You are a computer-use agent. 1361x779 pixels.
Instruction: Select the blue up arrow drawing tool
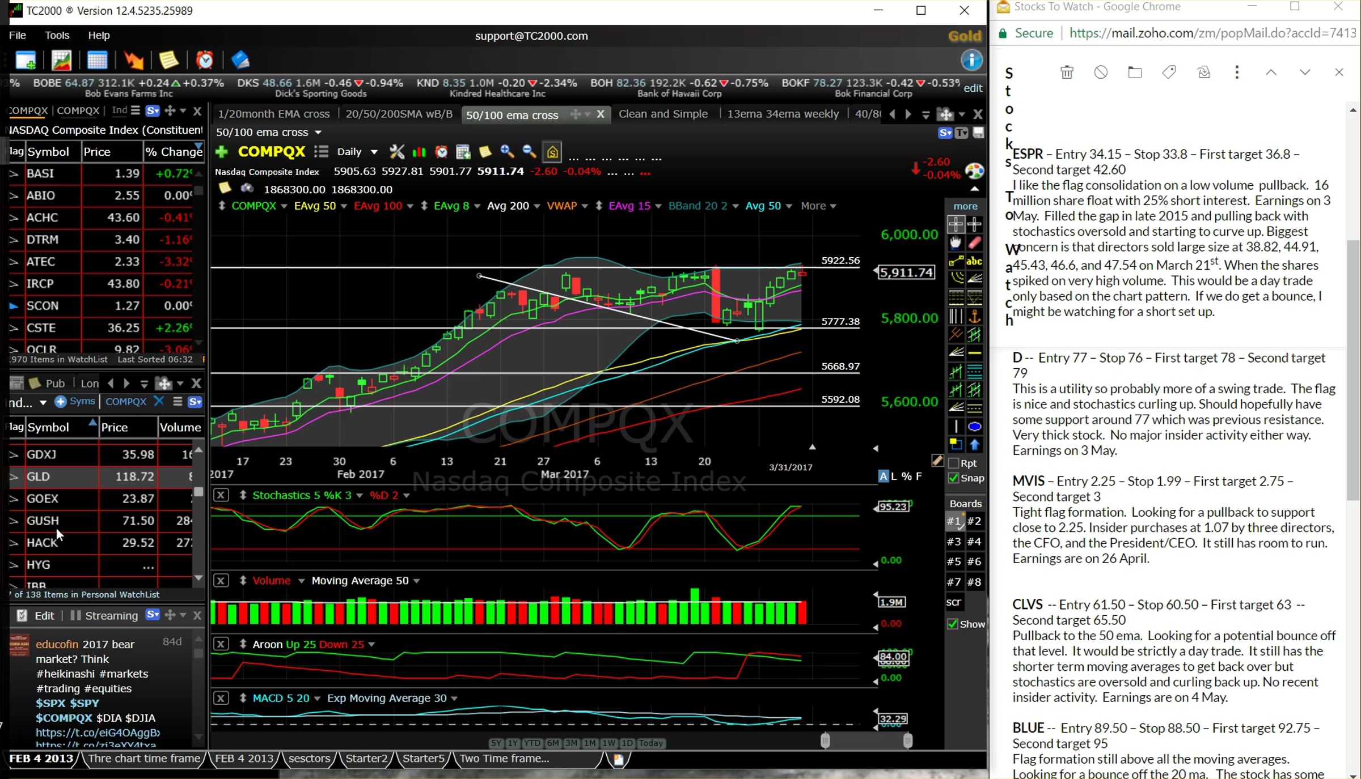pyautogui.click(x=975, y=445)
